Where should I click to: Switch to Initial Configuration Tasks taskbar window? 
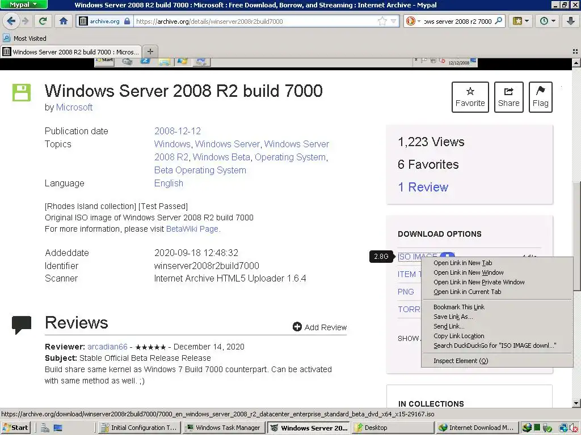click(x=140, y=428)
